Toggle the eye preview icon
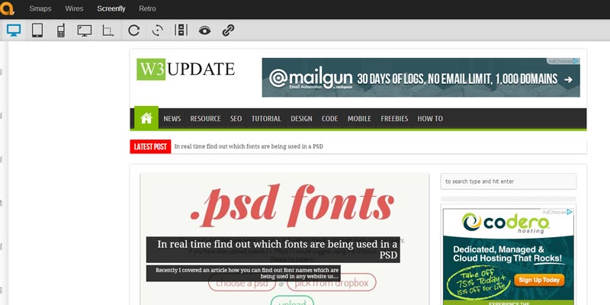Screen dimensions: 610x305 (x=204, y=30)
